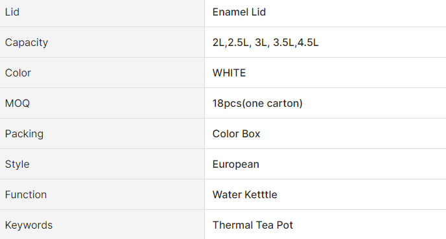Click the Lid attribute label

click(x=12, y=12)
